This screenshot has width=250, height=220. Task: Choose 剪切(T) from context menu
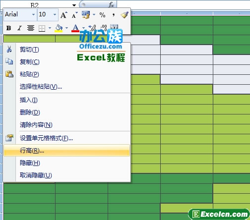pyautogui.click(x=67, y=50)
